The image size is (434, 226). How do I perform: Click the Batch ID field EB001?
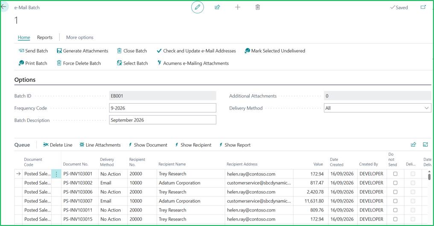[163, 96]
